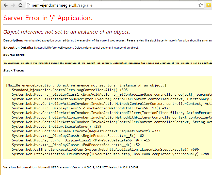This screenshot has height=175, width=212.
Task: Click the yellow extension icon in toolbar
Action: pos(208,5)
